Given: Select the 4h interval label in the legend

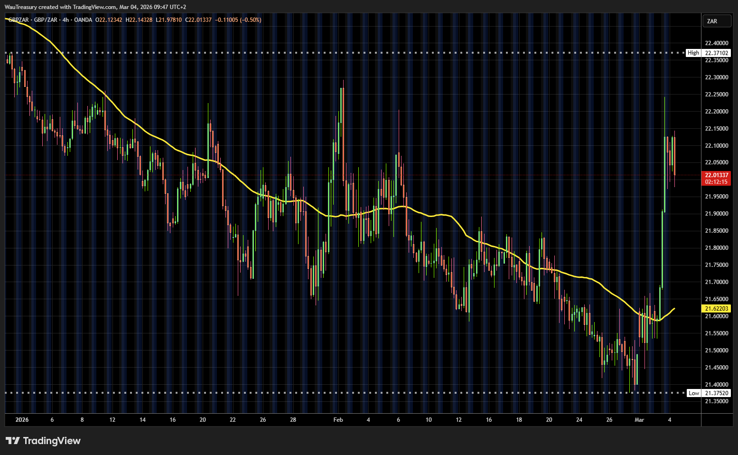Looking at the screenshot, I should click(x=65, y=20).
